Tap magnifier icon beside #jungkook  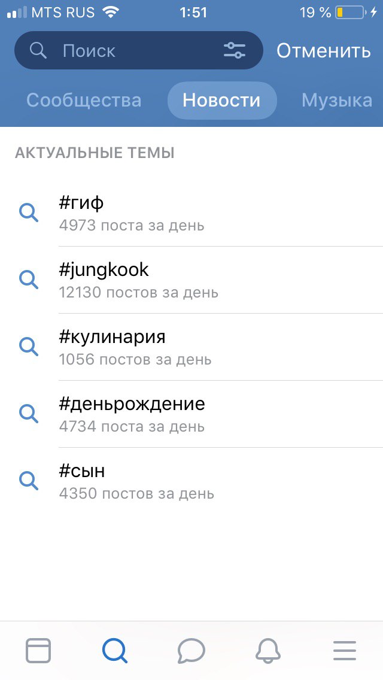(x=29, y=280)
